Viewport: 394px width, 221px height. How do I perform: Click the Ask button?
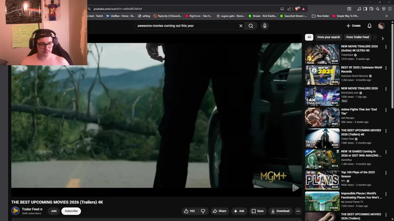pyautogui.click(x=239, y=211)
